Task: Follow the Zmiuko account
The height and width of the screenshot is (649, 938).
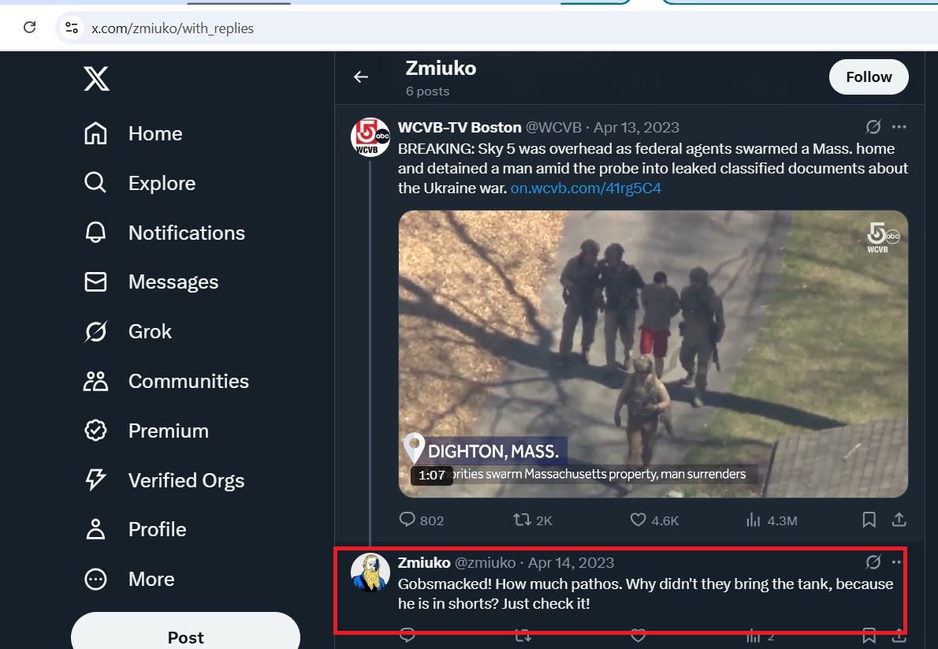Action: coord(869,76)
